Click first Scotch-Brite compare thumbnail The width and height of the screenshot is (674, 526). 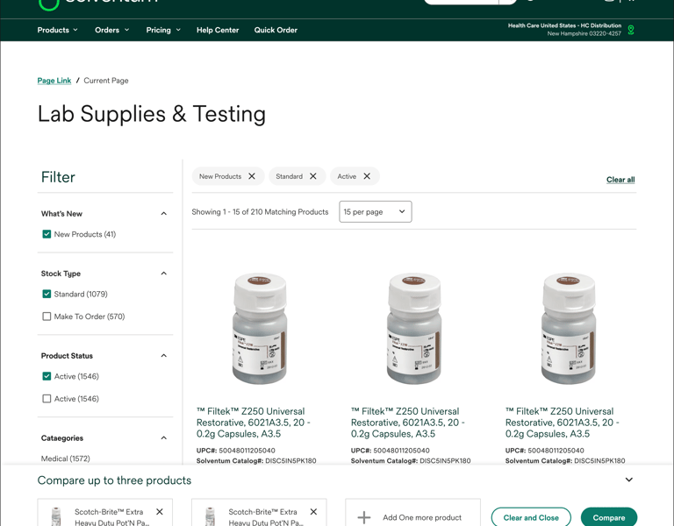(x=56, y=516)
